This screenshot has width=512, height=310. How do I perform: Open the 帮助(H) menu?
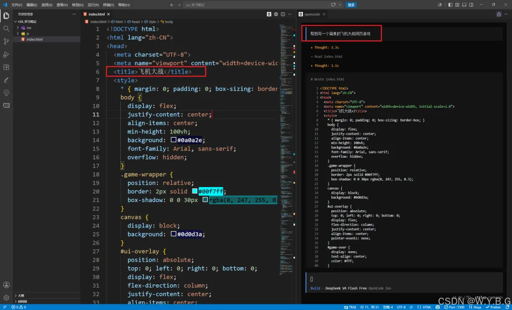click(x=124, y=5)
